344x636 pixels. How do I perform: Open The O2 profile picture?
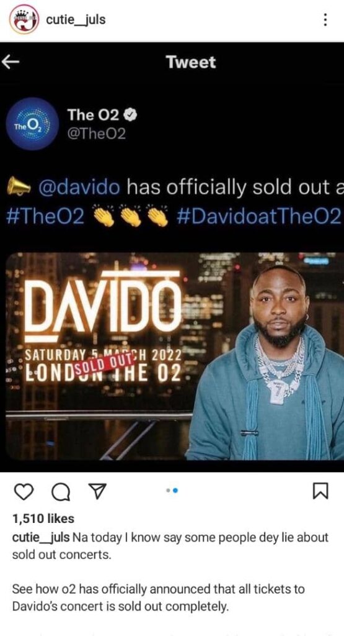(x=32, y=124)
